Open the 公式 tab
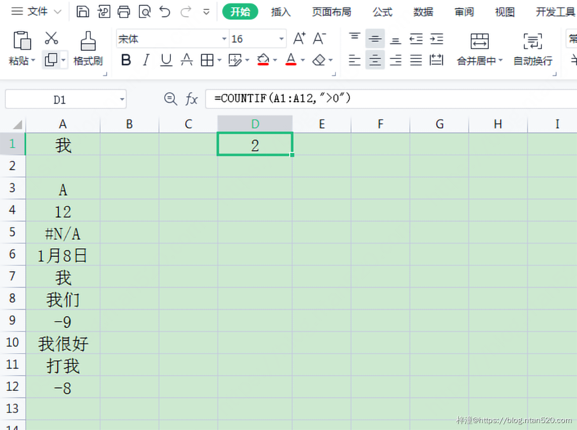This screenshot has width=577, height=430. coord(383,12)
